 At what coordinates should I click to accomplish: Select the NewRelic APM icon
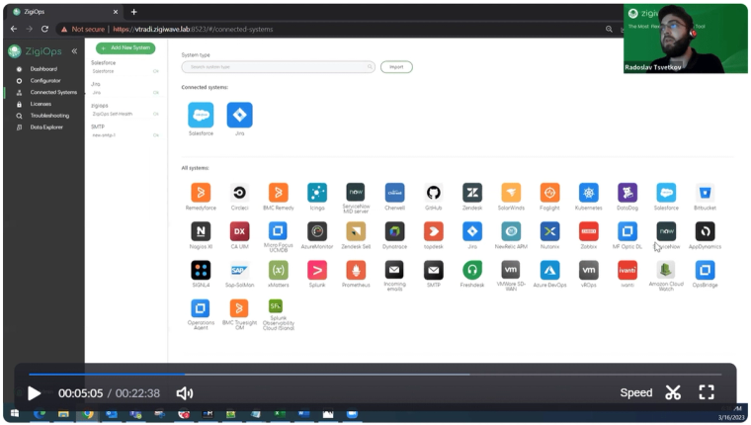point(511,231)
